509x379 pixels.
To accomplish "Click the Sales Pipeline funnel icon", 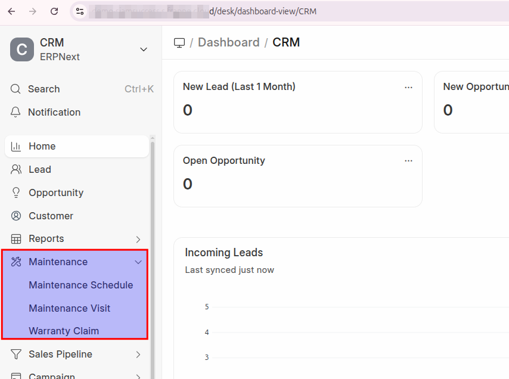I will point(16,354).
